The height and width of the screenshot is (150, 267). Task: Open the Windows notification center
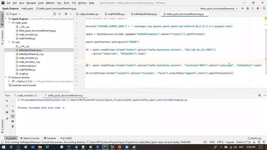point(260,147)
